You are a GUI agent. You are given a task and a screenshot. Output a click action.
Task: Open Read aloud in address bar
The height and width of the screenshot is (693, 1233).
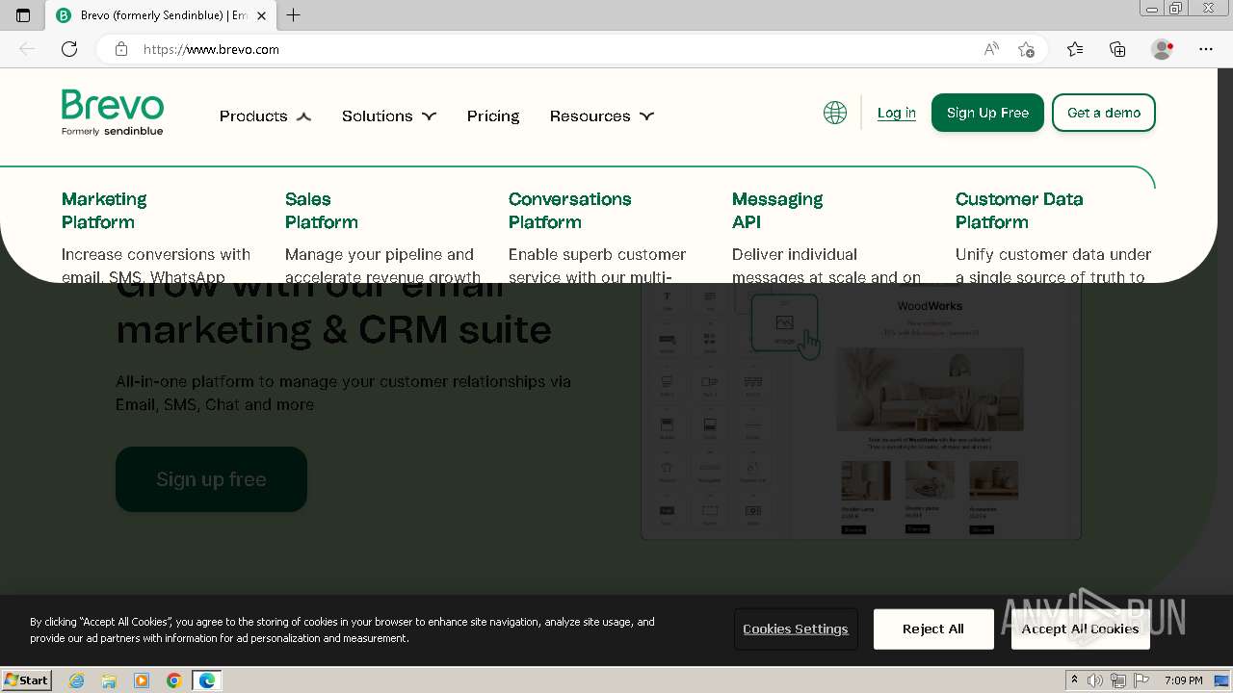click(991, 49)
